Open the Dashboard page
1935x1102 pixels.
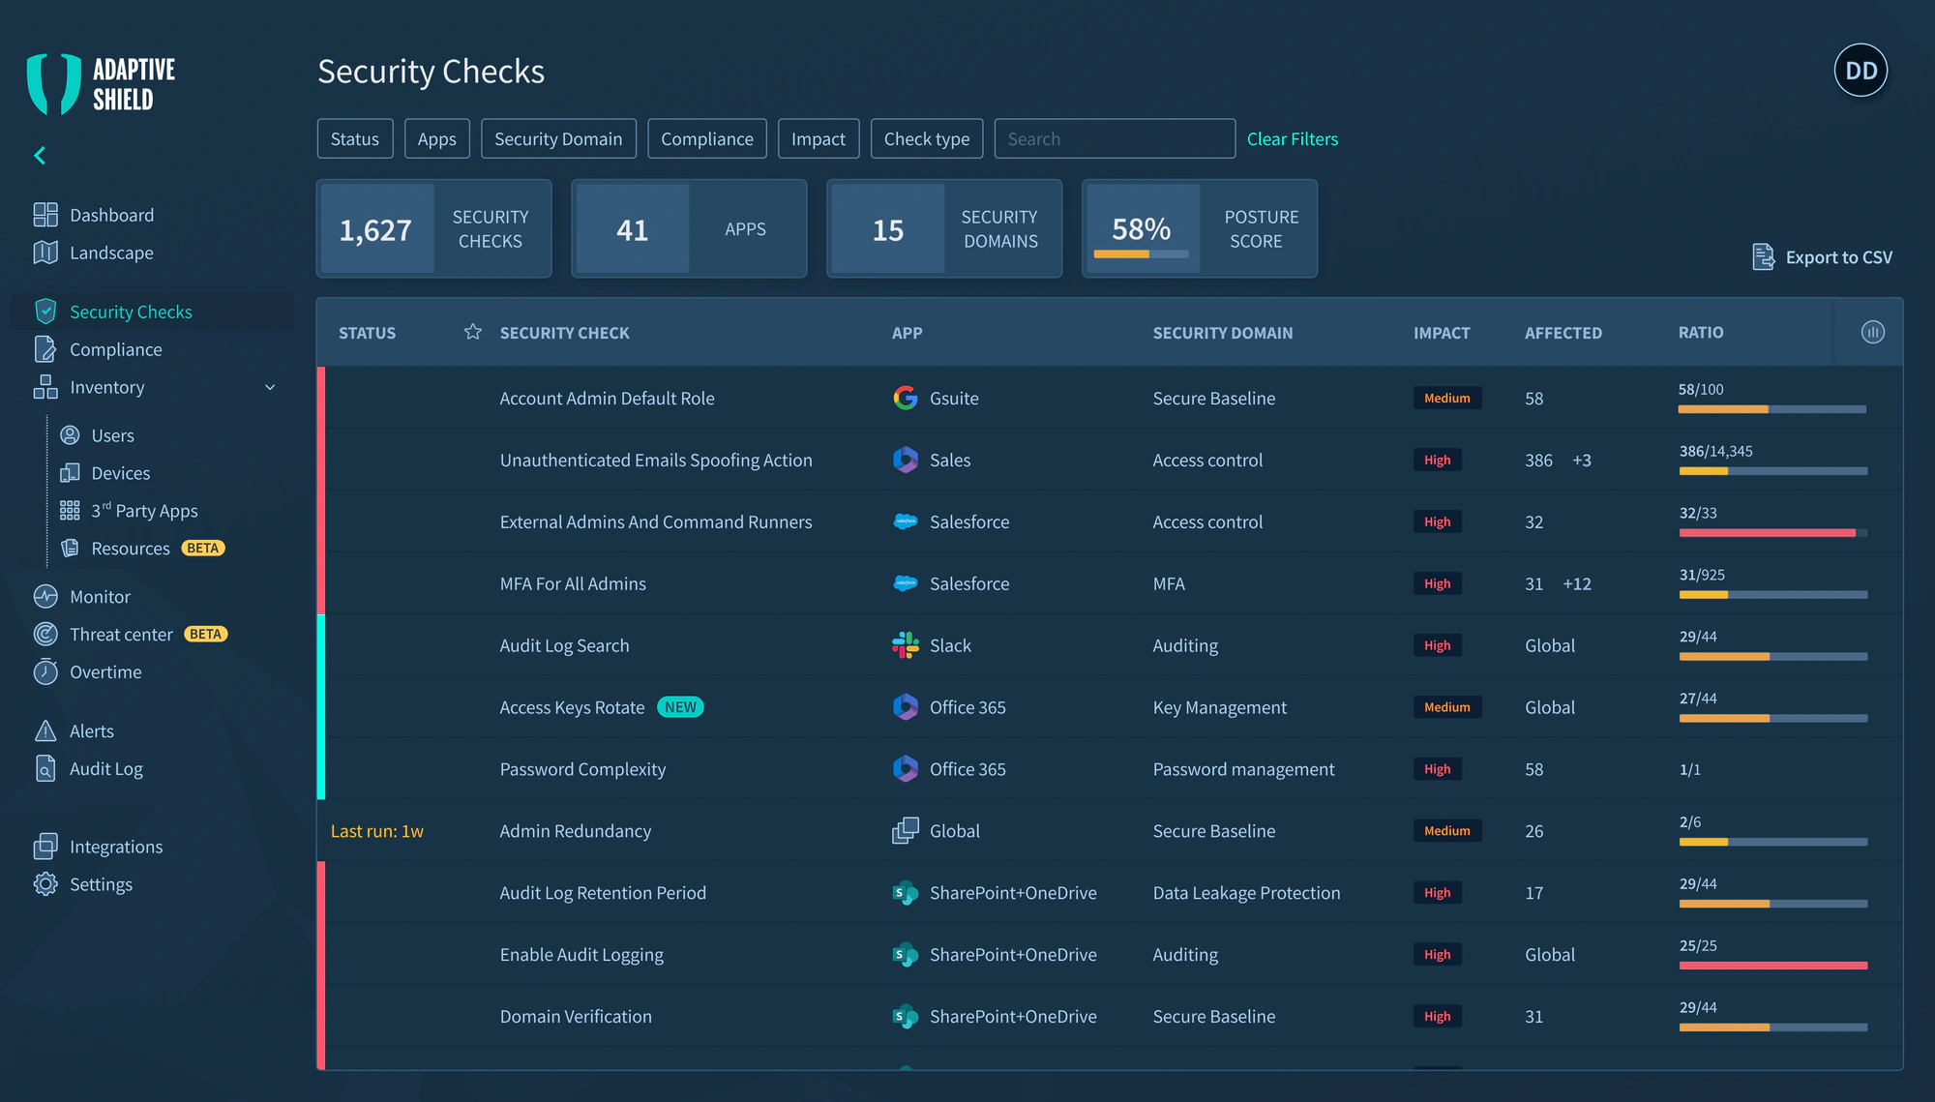111,215
